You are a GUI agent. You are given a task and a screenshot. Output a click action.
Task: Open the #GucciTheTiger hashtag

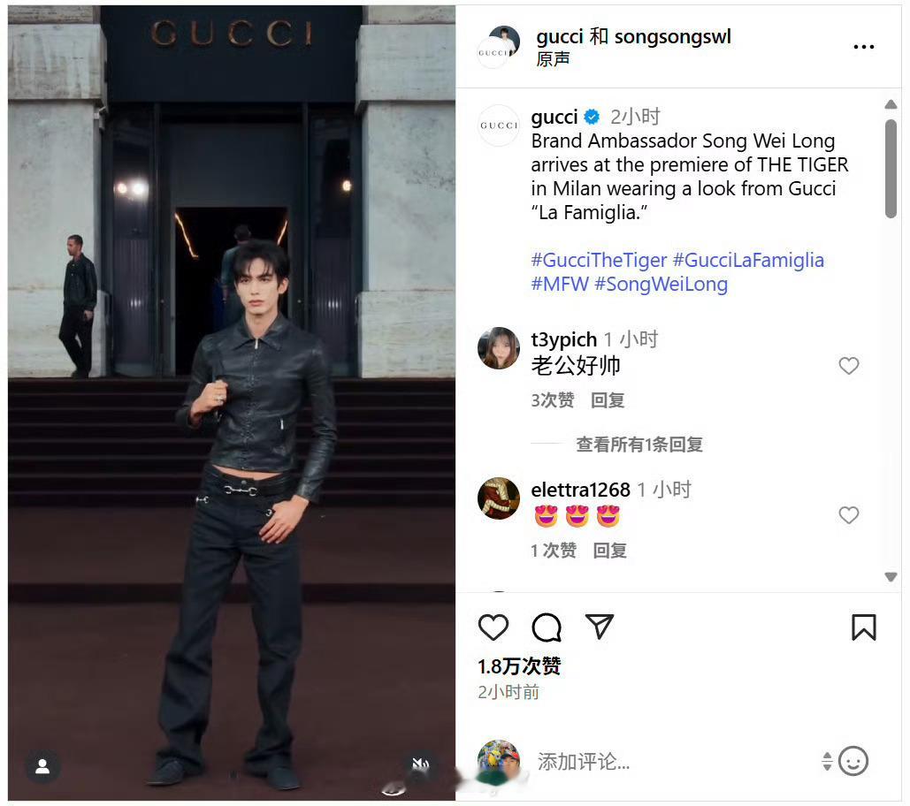pos(599,261)
